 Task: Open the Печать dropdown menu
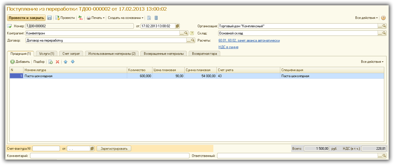click(x=96, y=18)
